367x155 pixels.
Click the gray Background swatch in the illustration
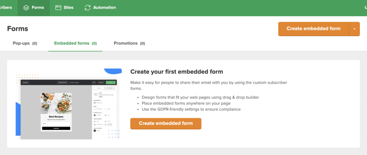(x=95, y=102)
